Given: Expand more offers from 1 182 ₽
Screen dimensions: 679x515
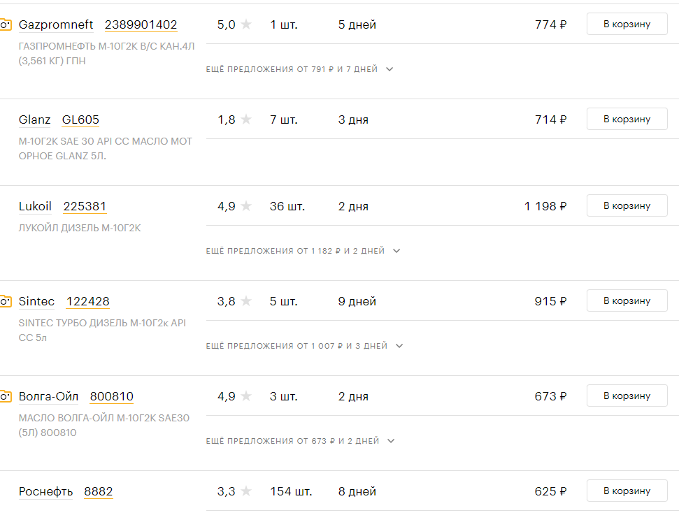Looking at the screenshot, I should (303, 251).
